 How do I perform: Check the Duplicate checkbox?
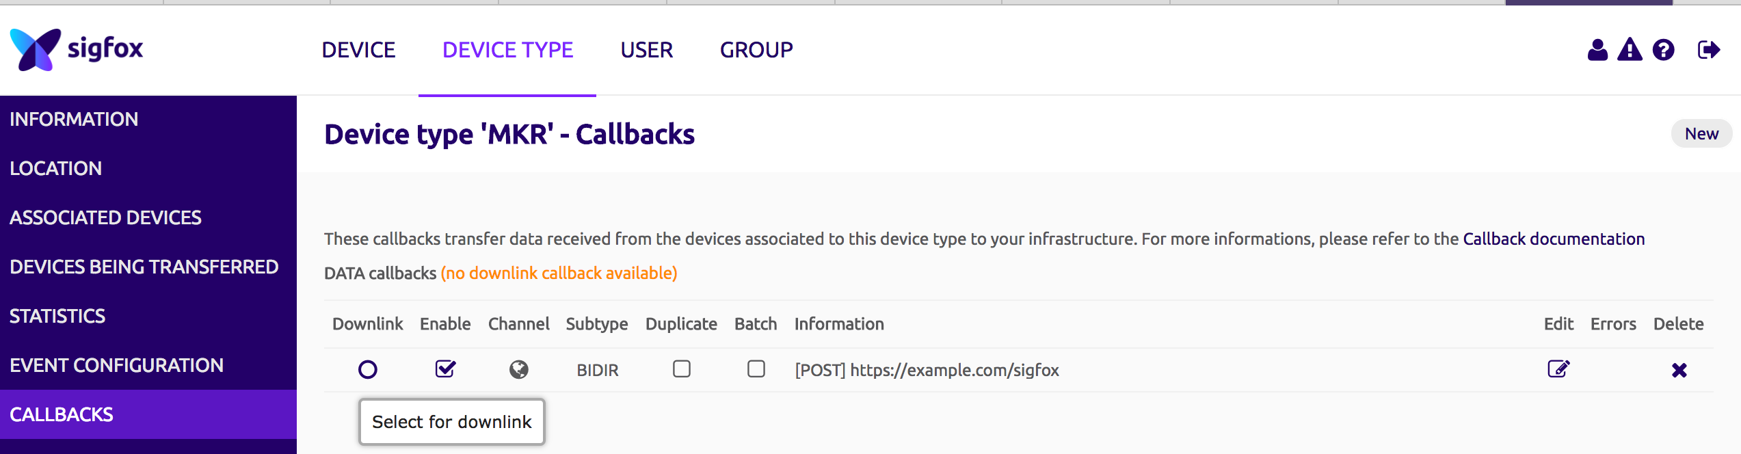(x=682, y=369)
